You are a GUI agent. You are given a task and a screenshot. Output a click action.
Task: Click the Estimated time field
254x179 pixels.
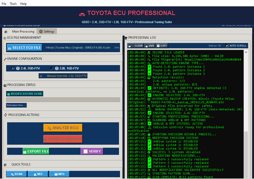[16, 105]
